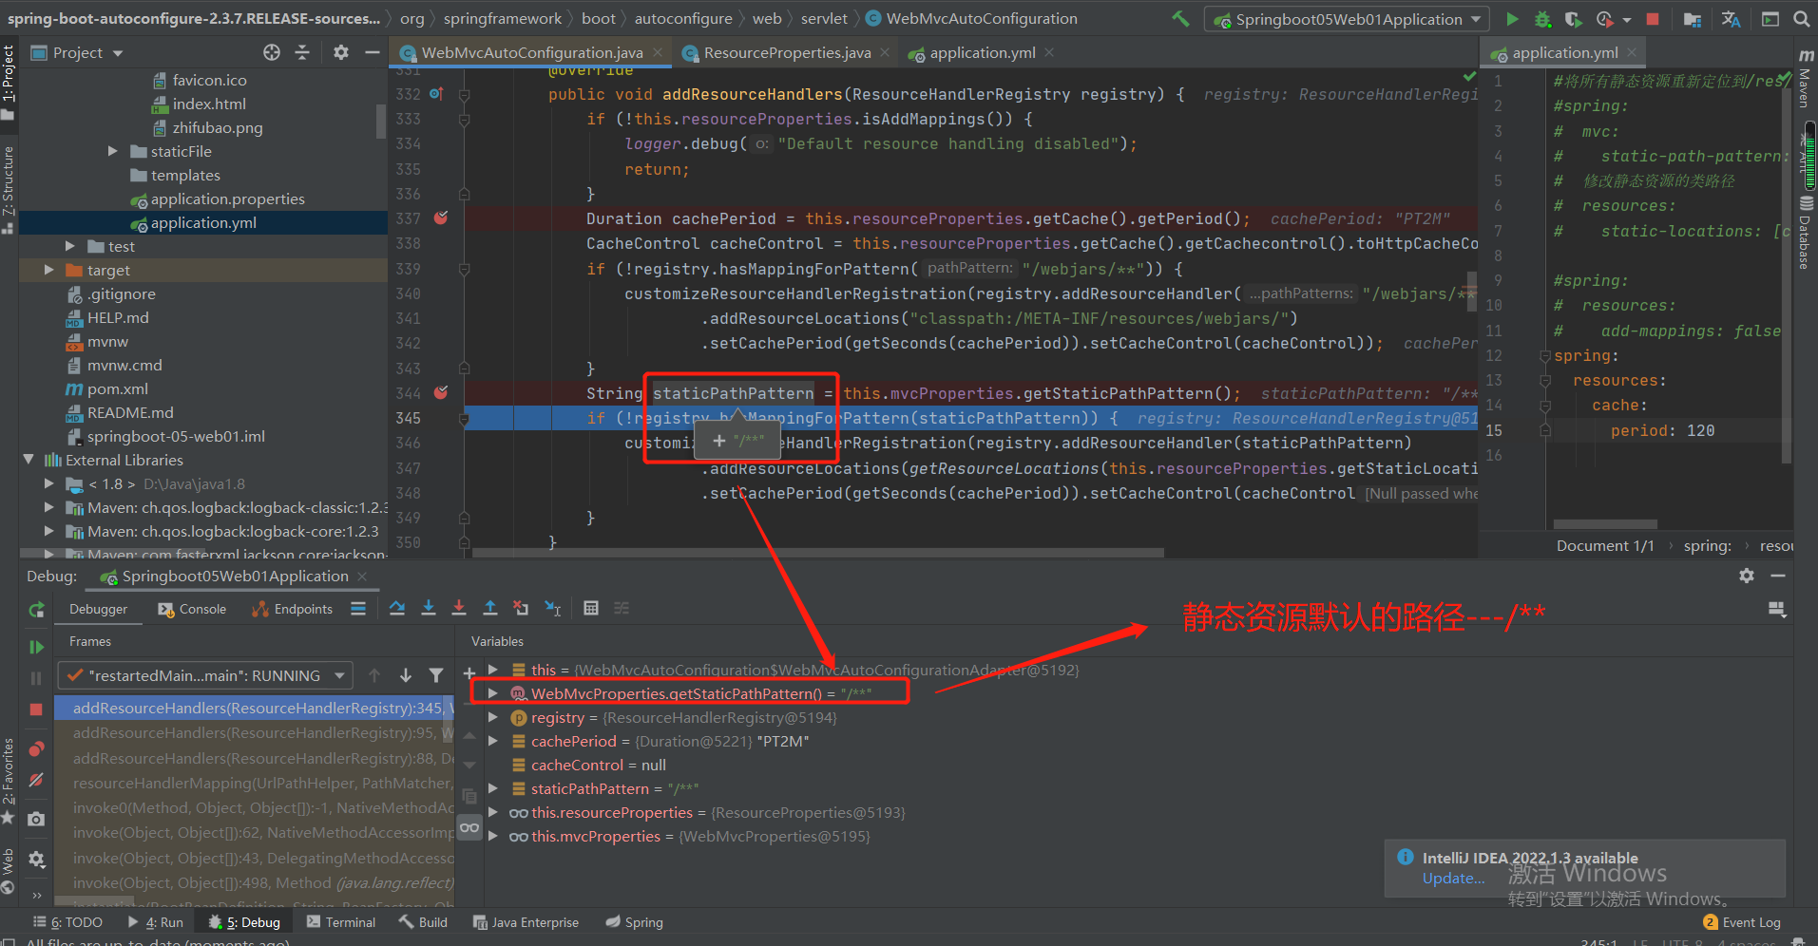Switch to Console tab in Debug panel
1818x946 pixels.
pos(192,609)
